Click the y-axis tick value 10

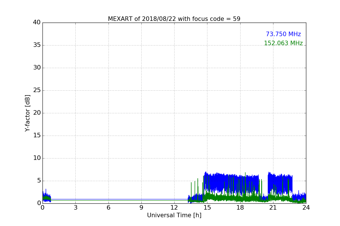(x=37, y=158)
